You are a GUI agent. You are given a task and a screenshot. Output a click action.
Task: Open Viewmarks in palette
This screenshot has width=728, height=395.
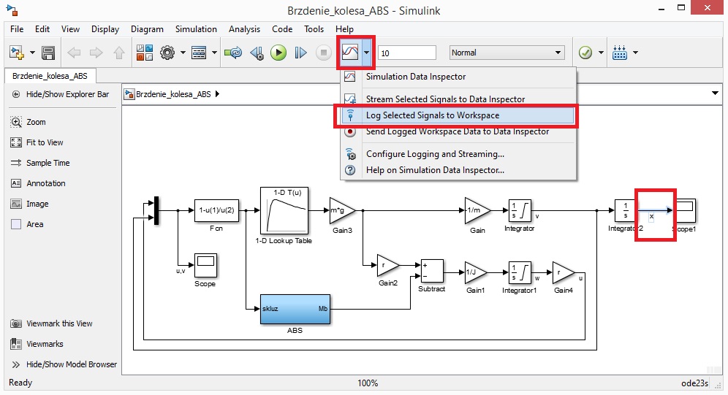click(37, 344)
